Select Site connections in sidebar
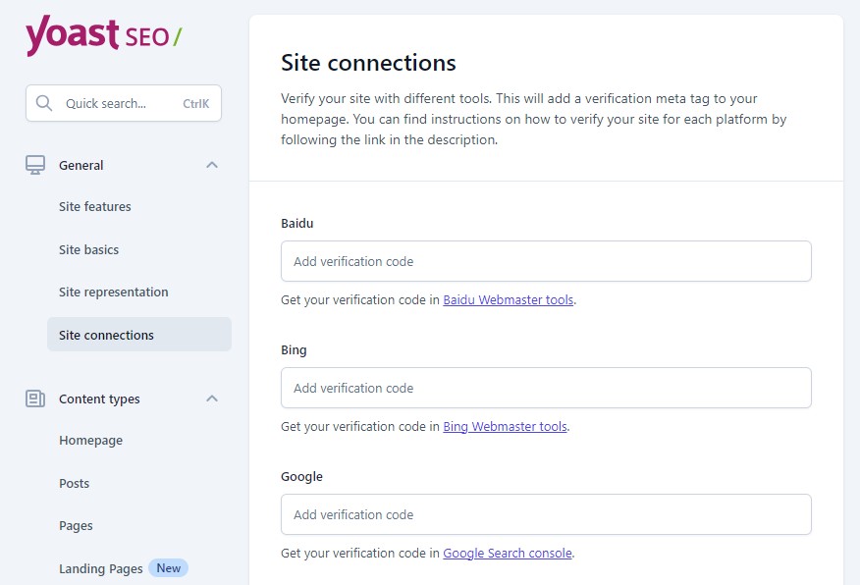This screenshot has width=860, height=585. (139, 335)
